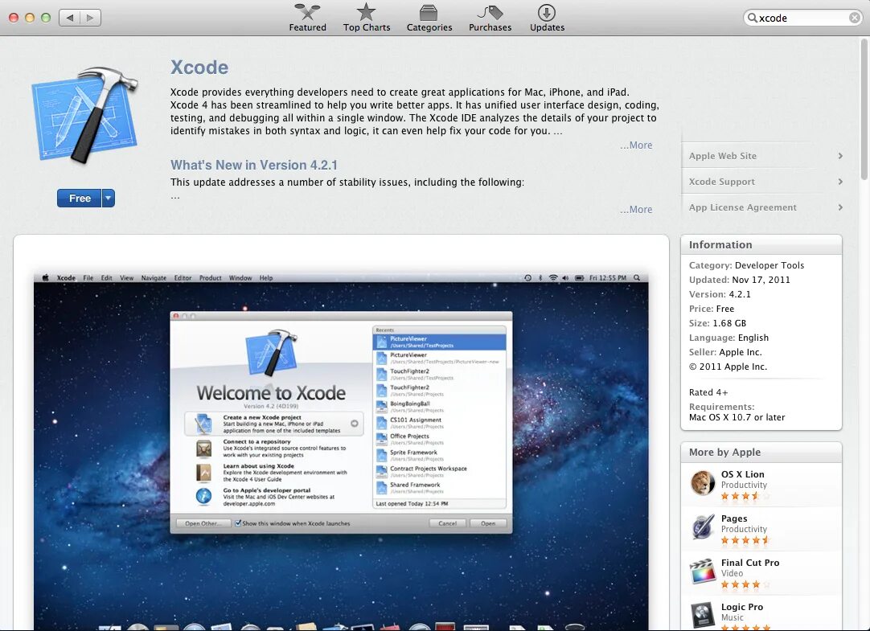Open the OS X Lion lion icon
The width and height of the screenshot is (870, 631).
pos(703,482)
